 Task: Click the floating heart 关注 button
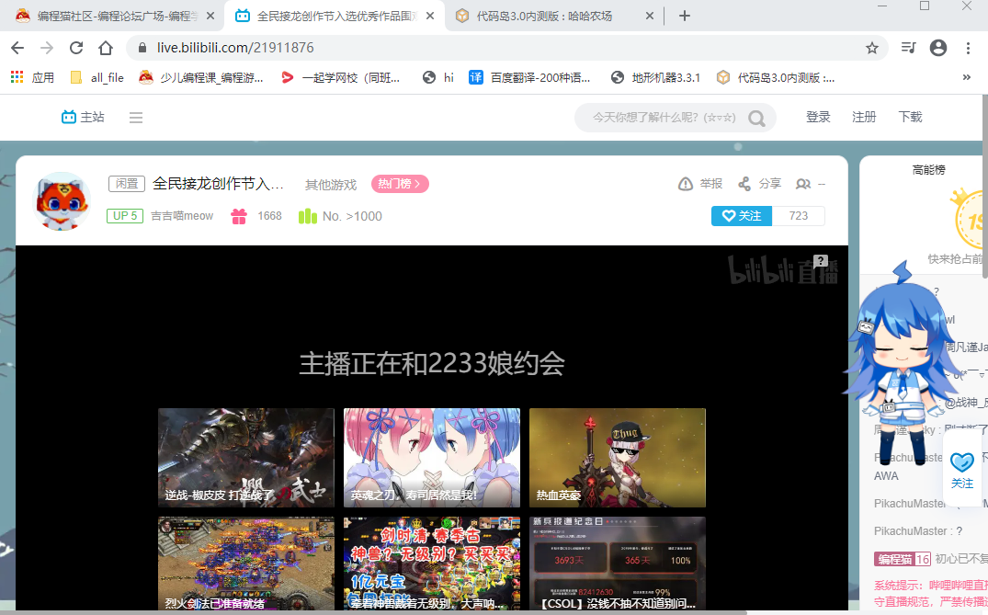coord(962,471)
